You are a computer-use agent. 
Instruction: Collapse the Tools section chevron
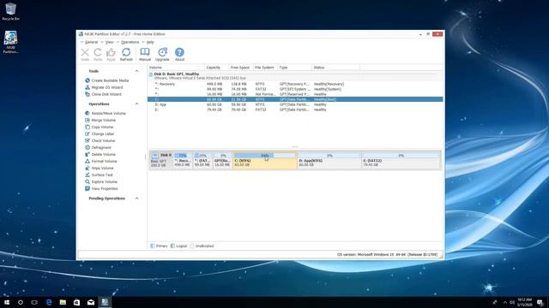pyautogui.click(x=136, y=71)
